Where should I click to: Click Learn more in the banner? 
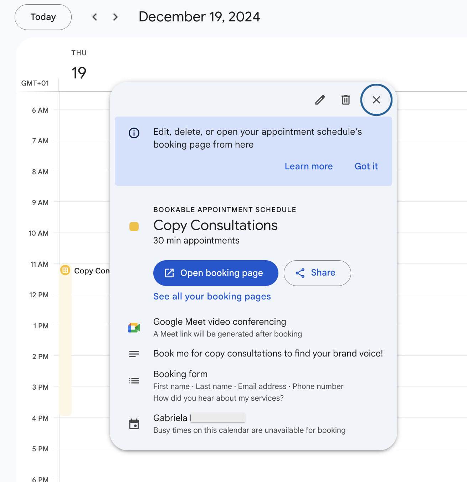pyautogui.click(x=308, y=166)
